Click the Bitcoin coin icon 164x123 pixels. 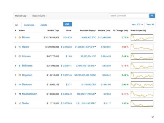click(20, 37)
